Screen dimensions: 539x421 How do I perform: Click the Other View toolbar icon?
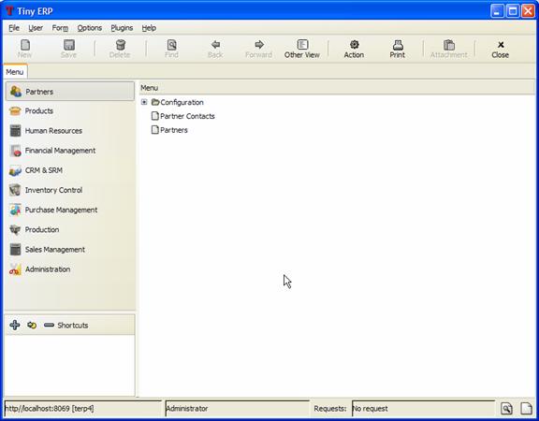[302, 45]
